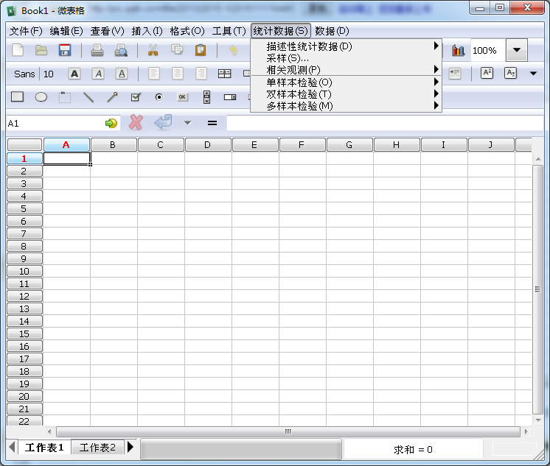Choose 采样(S)... from the menu
Screen dimensions: 550x466
pyautogui.click(x=288, y=58)
